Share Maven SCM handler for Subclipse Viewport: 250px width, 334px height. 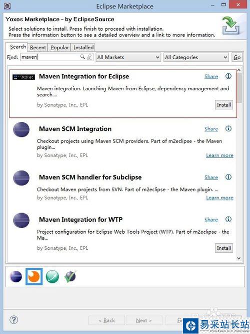click(x=211, y=177)
